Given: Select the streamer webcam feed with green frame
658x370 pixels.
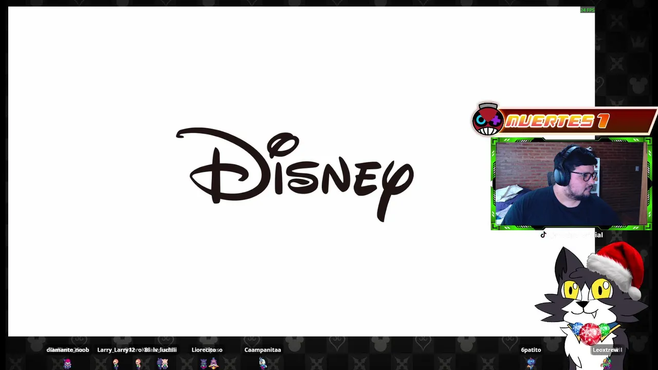Looking at the screenshot, I should coord(571,183).
